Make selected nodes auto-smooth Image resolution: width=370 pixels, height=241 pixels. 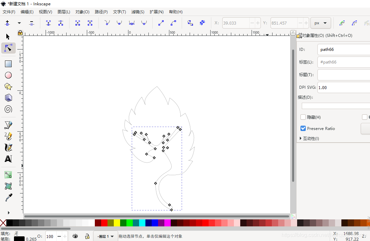144,23
